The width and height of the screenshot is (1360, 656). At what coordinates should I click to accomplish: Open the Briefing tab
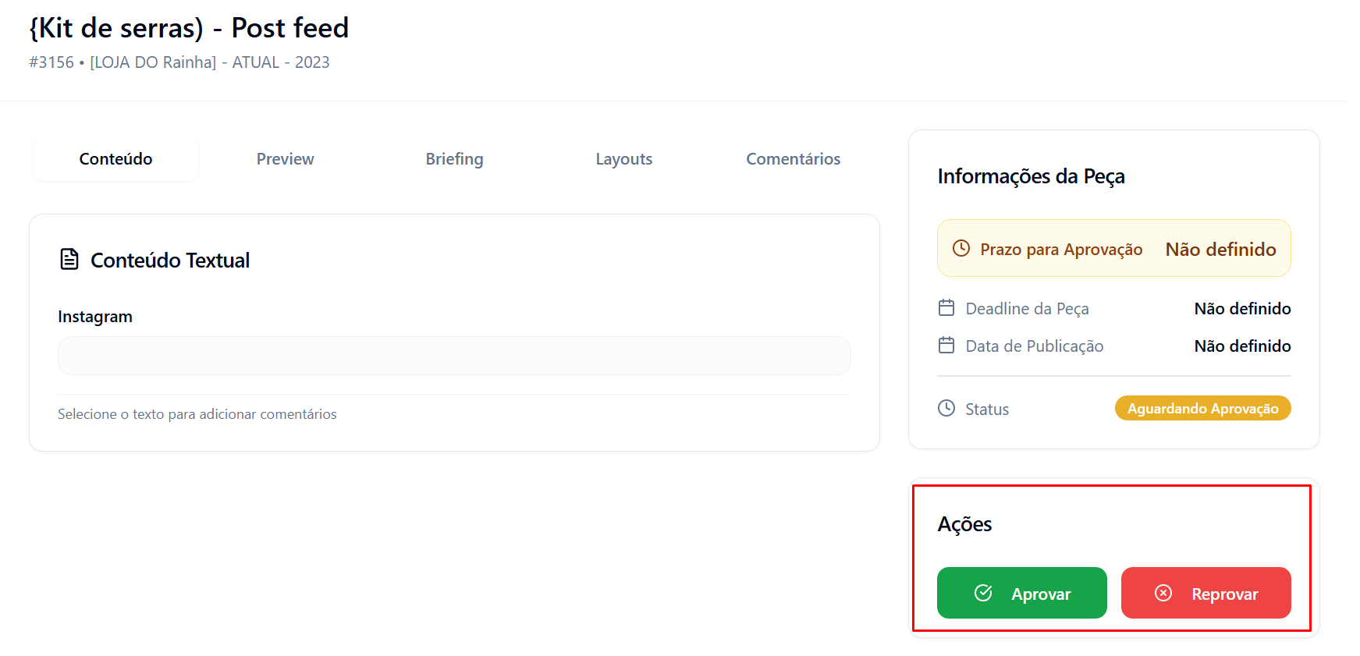click(x=454, y=159)
